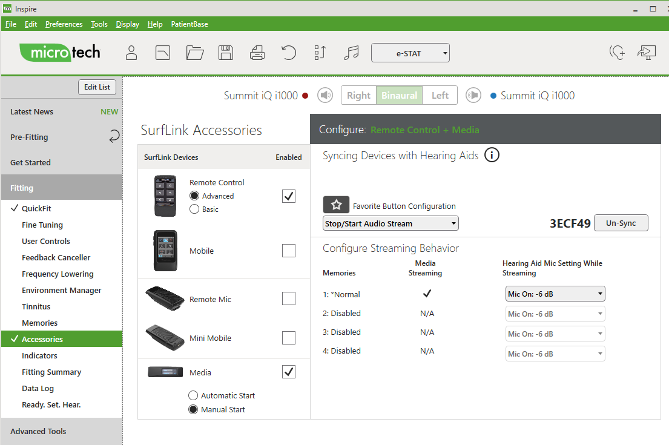Click the ear-with-plus icon
Image resolution: width=669 pixels, height=445 pixels.
point(617,53)
